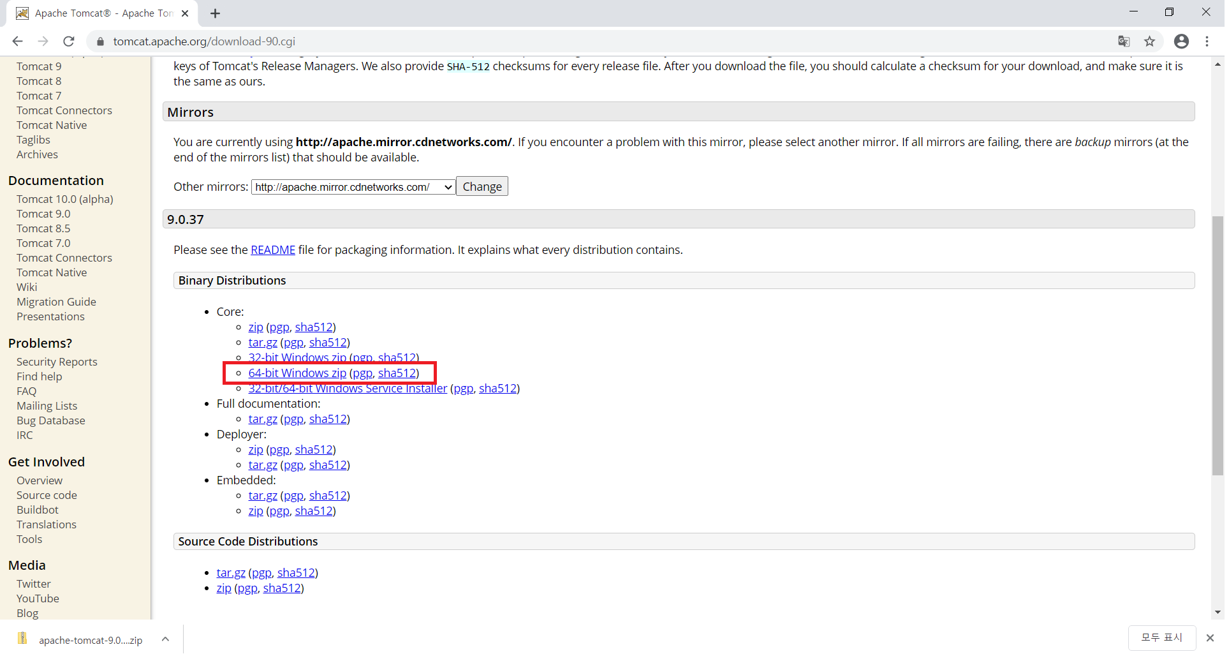Download source code zip
Viewport: 1229px width, 654px height.
(224, 588)
